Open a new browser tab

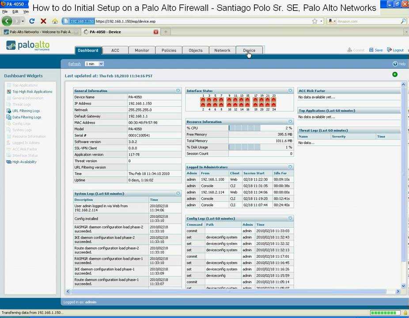[x=165, y=32]
